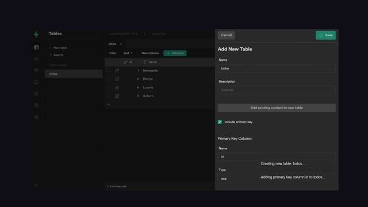The width and height of the screenshot is (368, 207).
Task: Click the edit row icon for Newcastle
Action: pos(117,71)
